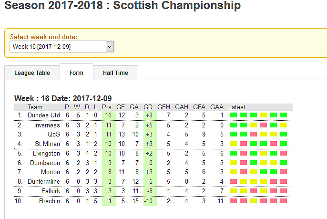
Task: Click the St Mirren team name
Action: [x=47, y=144]
